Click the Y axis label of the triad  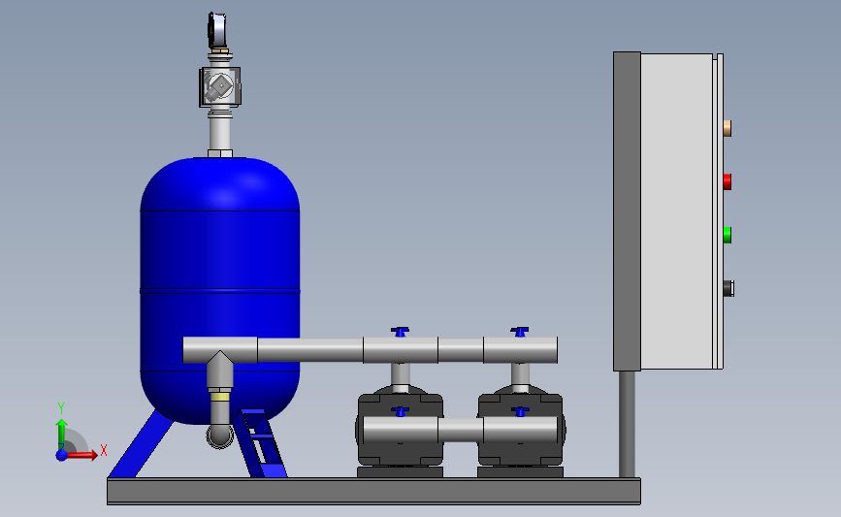click(60, 408)
